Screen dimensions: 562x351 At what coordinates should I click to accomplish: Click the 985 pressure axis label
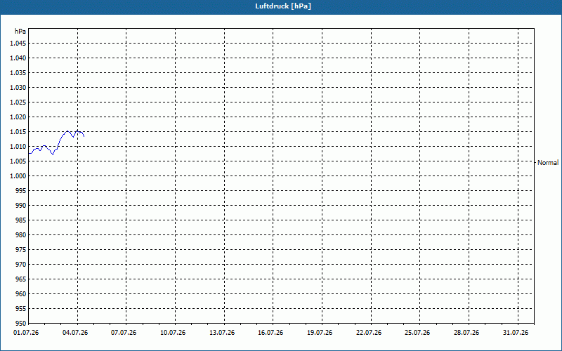coord(21,220)
